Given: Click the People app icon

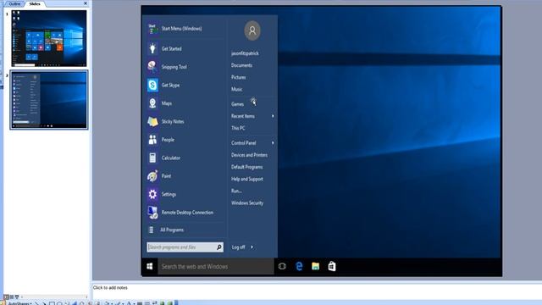Looking at the screenshot, I should pos(152,140).
